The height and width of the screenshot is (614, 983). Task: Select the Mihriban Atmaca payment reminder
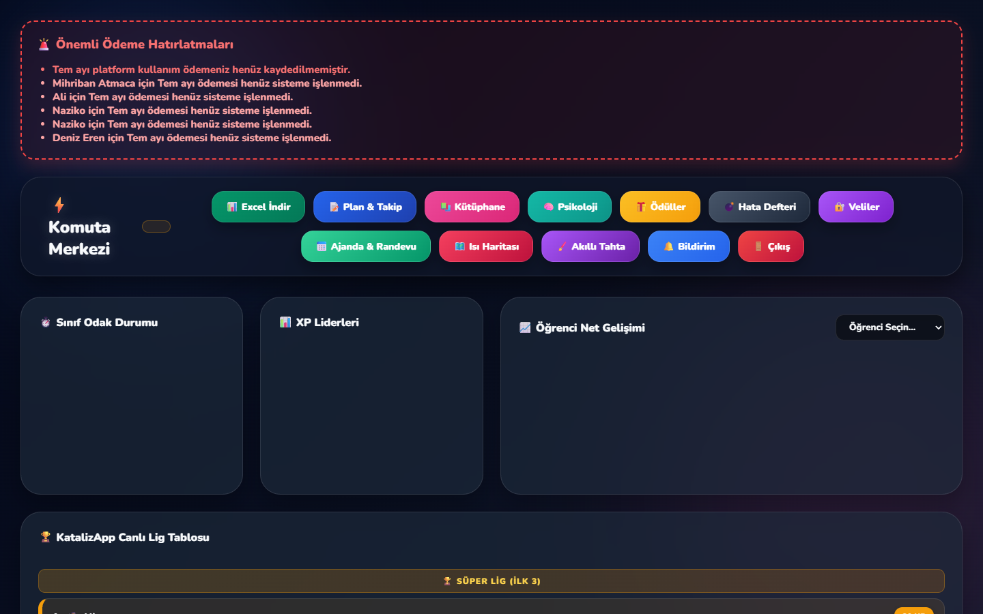pos(207,83)
